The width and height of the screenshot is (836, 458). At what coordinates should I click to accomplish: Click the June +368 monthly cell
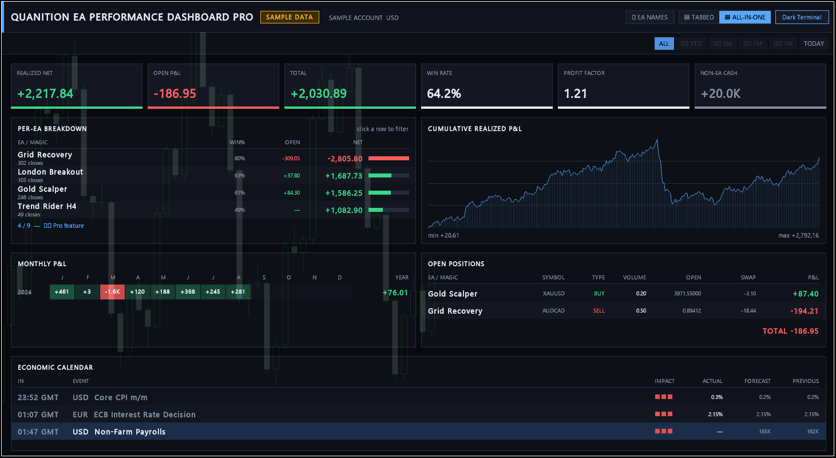188,292
